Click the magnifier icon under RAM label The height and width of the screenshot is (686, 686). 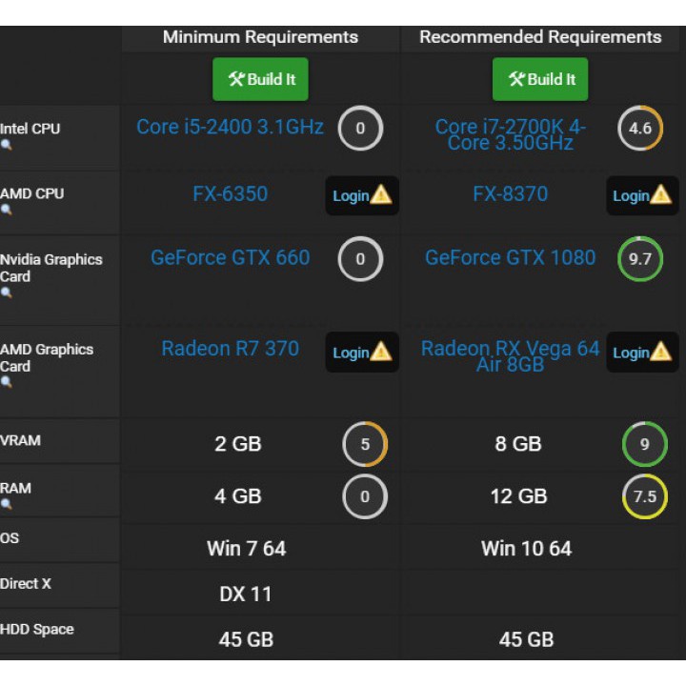(6, 505)
